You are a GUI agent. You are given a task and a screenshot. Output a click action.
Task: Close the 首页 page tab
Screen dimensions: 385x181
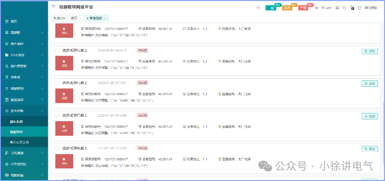click(80, 18)
